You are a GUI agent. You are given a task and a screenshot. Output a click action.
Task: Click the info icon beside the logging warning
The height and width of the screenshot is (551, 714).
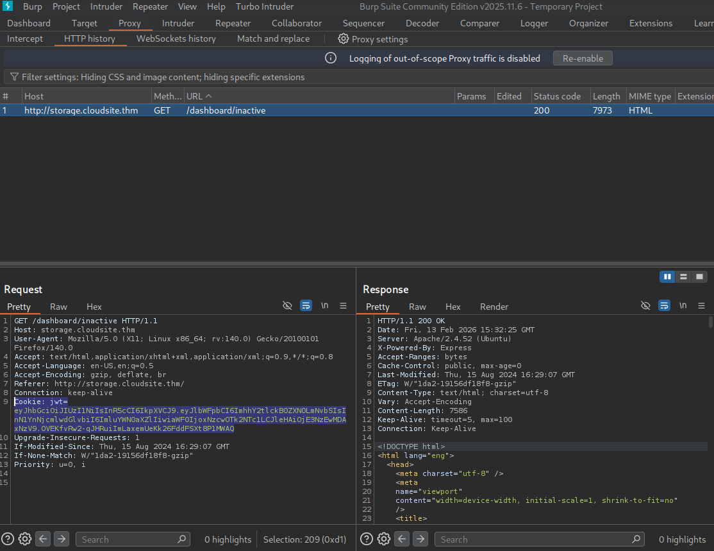tap(330, 58)
